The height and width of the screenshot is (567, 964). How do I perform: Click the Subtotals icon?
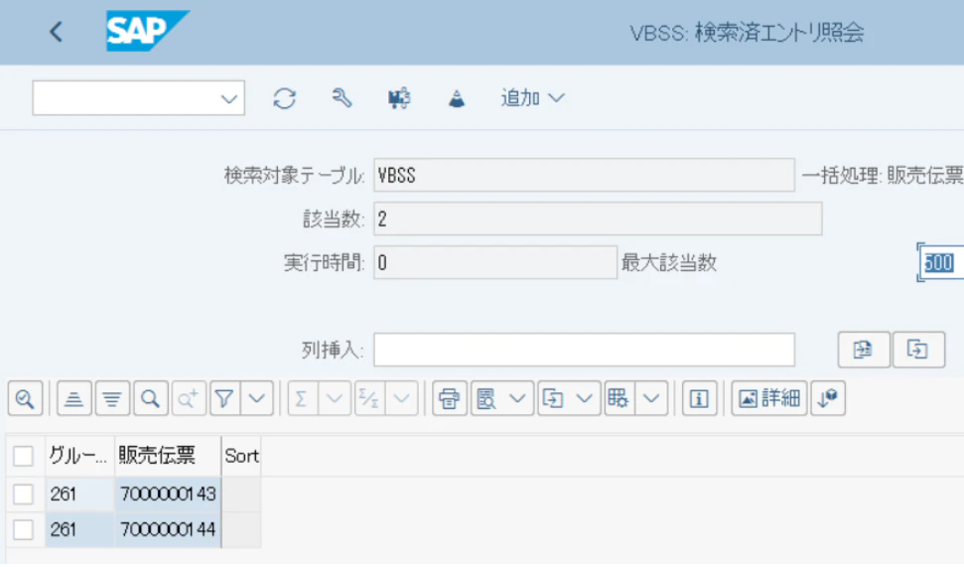[x=369, y=398]
